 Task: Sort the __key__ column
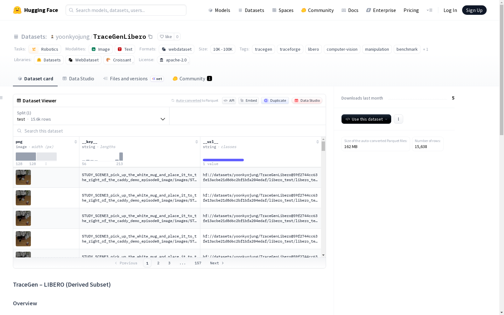coord(197,142)
